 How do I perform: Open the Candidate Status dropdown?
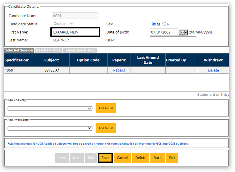tap(63, 24)
